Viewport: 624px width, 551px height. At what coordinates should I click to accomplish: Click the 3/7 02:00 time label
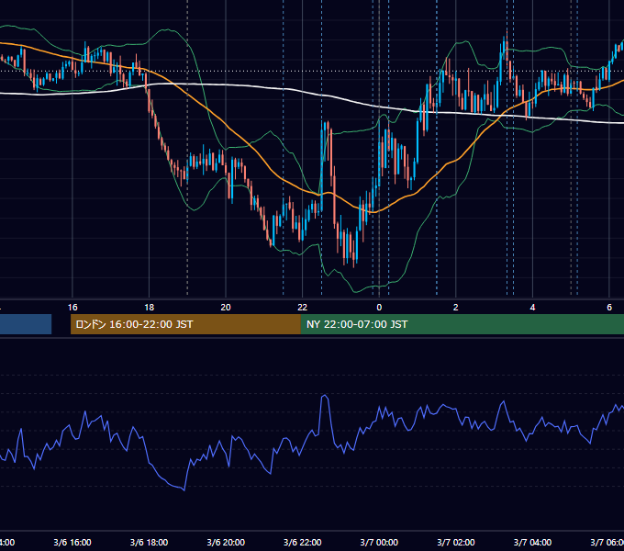click(456, 542)
